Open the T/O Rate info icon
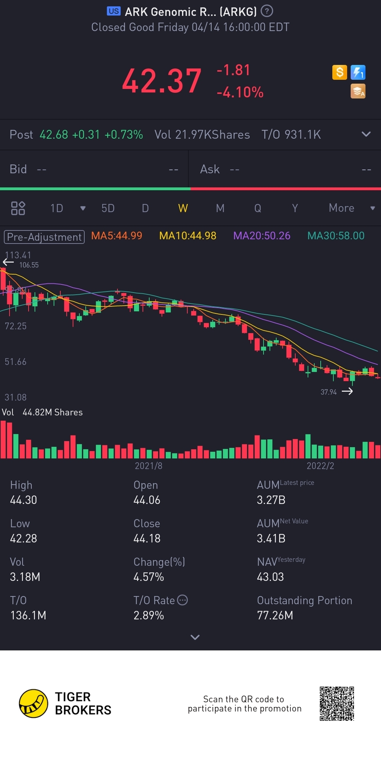 click(x=182, y=600)
